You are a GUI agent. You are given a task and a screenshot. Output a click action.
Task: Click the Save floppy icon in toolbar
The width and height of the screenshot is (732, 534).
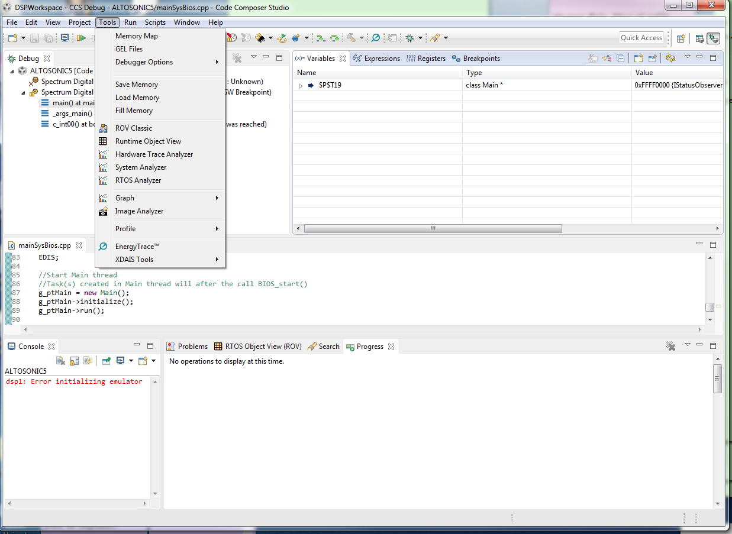34,38
